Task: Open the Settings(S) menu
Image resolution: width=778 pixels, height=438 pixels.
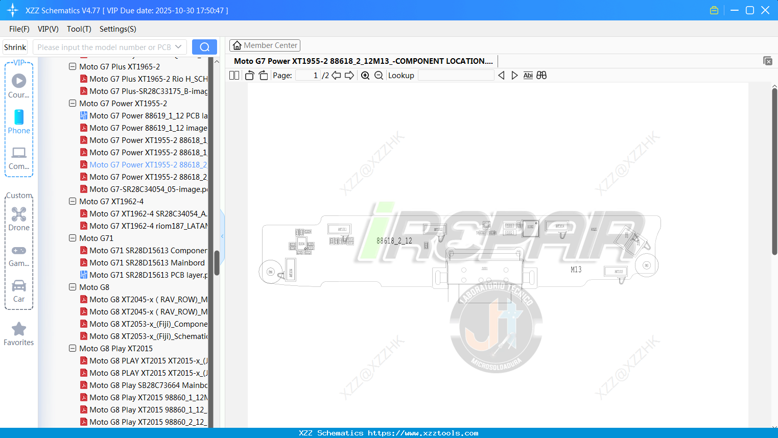Action: 118,29
